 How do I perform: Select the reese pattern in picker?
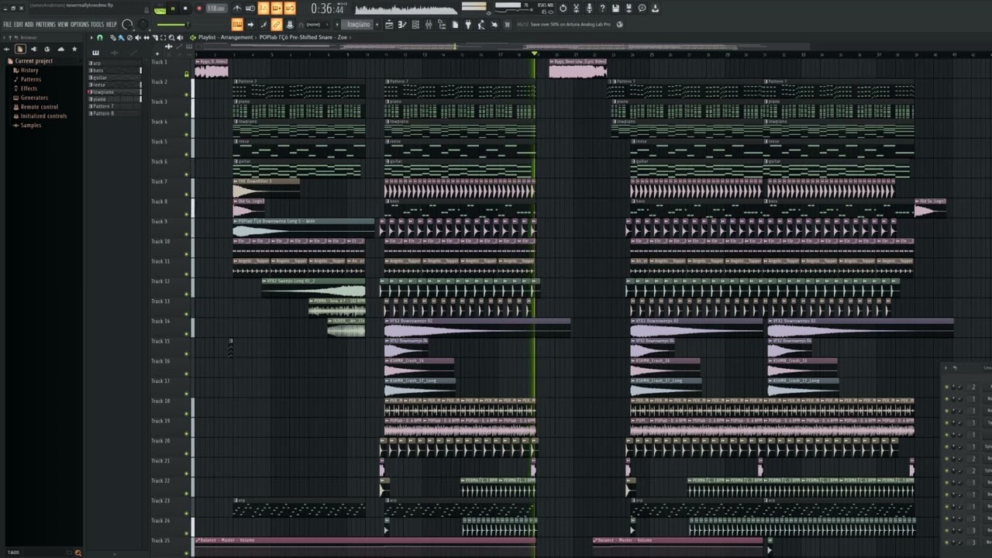115,84
